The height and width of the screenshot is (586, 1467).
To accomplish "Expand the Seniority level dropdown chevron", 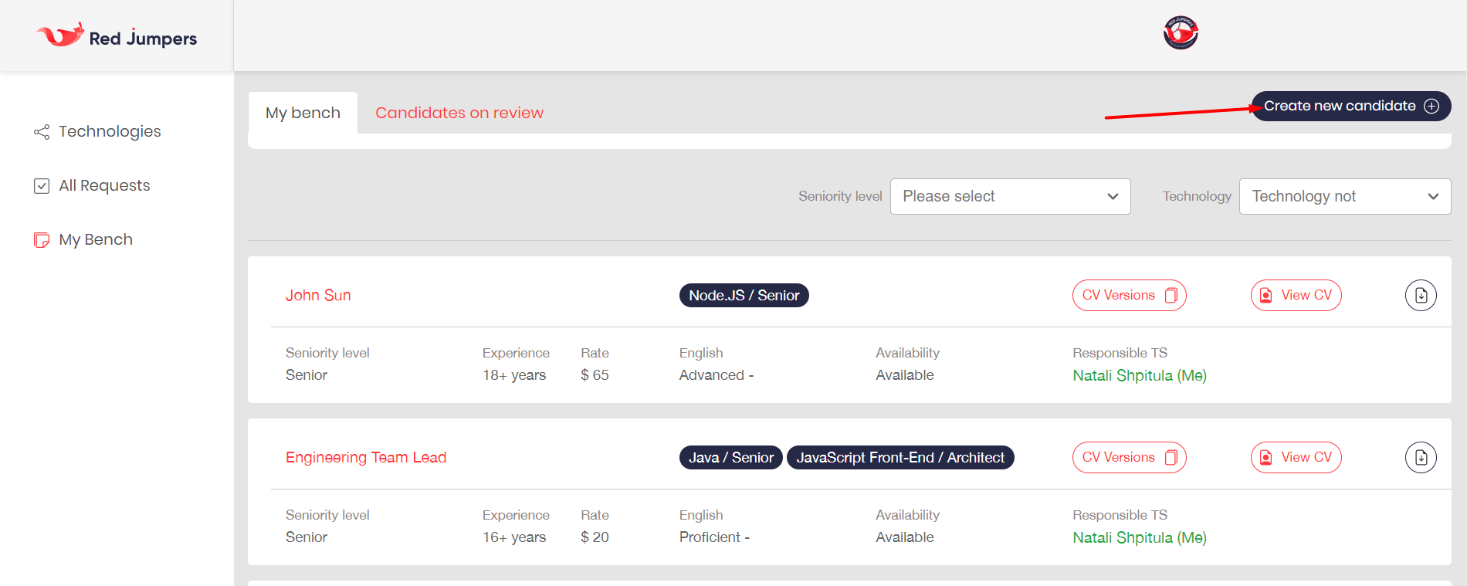I will coord(1113,196).
